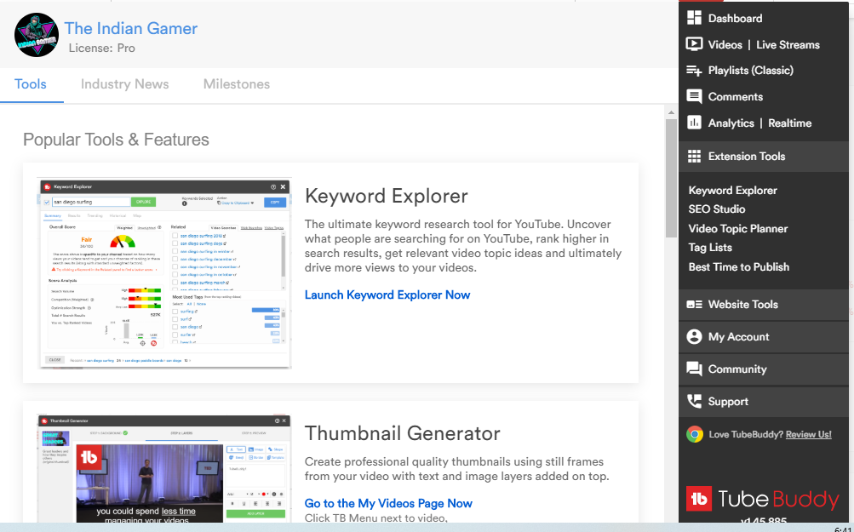The height and width of the screenshot is (532, 854).
Task: Click the Playlists add icon
Action: coord(694,71)
